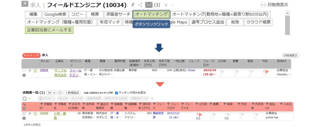Toggle マッチング済みを表示 checkbox

click(x=116, y=93)
